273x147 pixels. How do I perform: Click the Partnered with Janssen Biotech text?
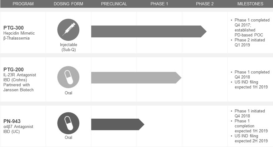point(19,88)
